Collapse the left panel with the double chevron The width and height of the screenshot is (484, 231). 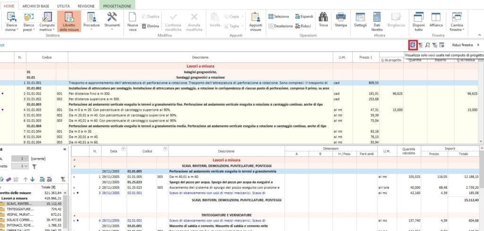(64, 149)
